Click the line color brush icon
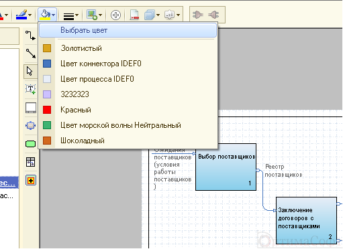Screen dimensions: 343x249 pyautogui.click(x=21, y=15)
